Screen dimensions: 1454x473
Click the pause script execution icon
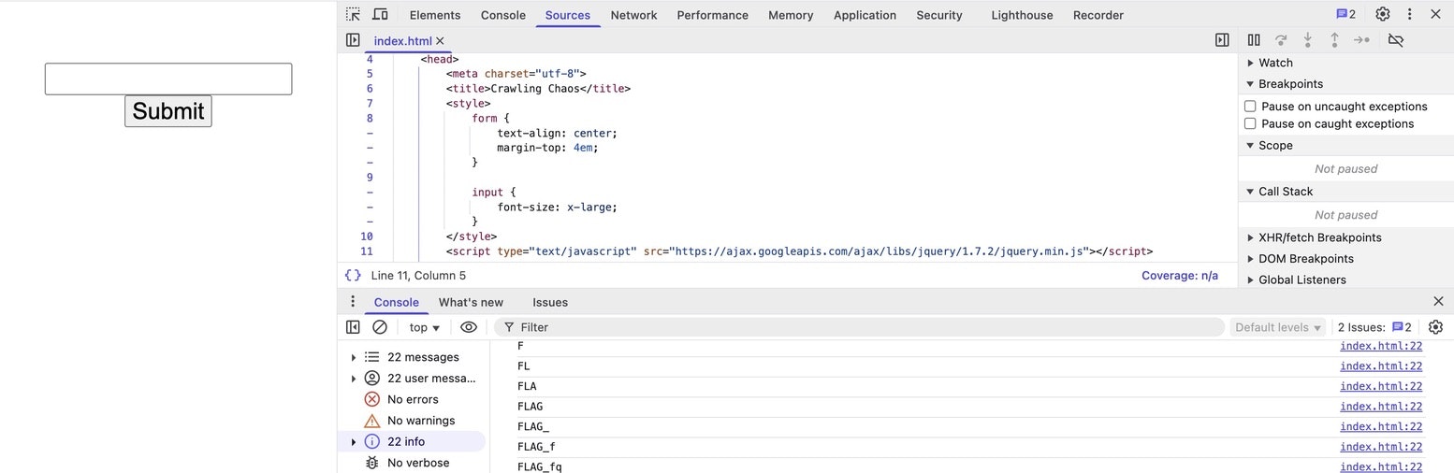tap(1254, 40)
